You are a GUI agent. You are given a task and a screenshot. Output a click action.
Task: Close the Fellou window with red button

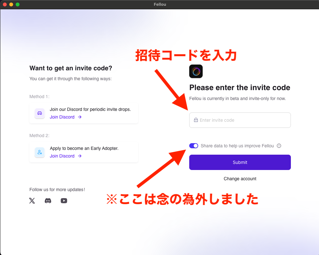point(5,4)
